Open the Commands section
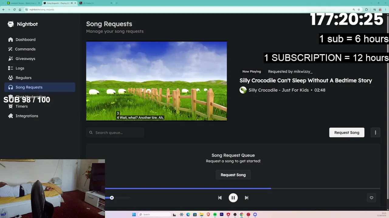This screenshot has width=389, height=218. tap(40, 49)
